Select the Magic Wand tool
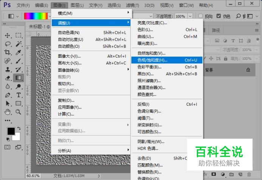 (x=19, y=44)
